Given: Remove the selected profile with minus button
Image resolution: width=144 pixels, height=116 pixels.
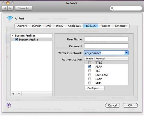Looking at the screenshot, I should [19, 94].
